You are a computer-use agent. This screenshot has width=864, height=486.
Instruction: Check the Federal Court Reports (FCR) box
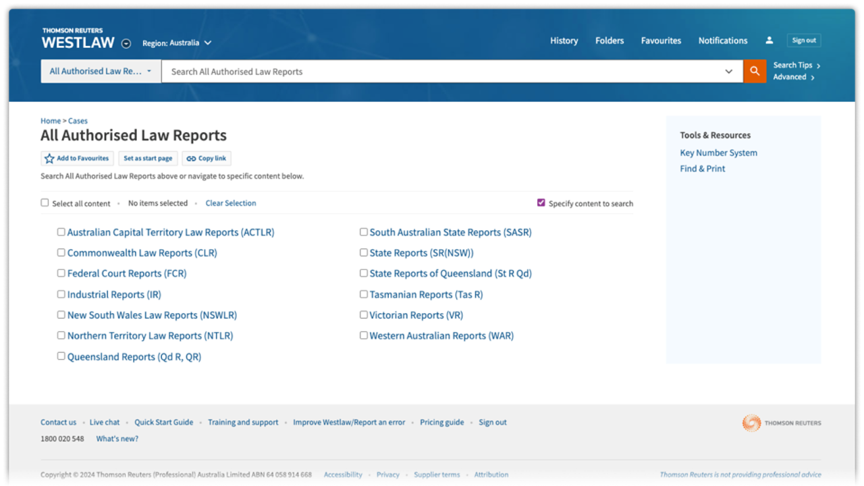click(x=61, y=273)
